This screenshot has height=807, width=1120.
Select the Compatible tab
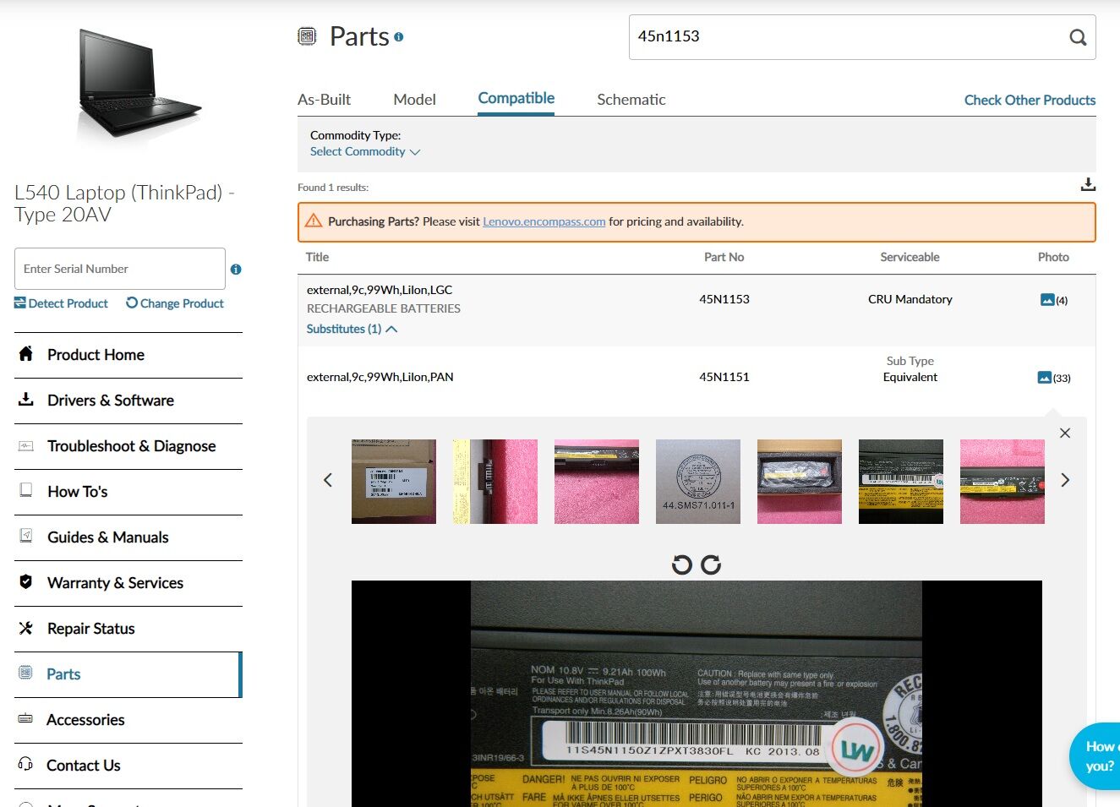click(x=516, y=98)
